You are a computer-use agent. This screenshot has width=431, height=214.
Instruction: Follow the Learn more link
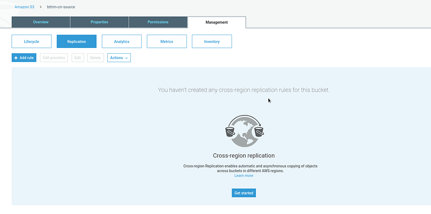click(244, 176)
